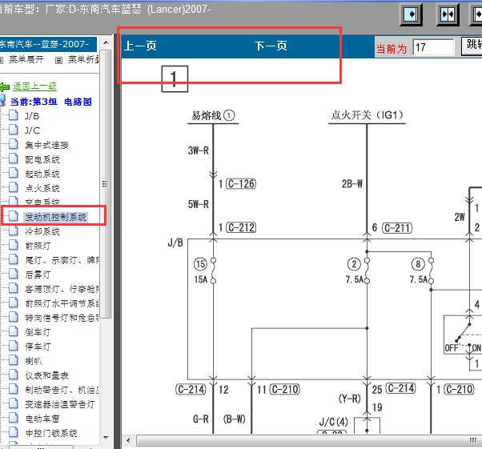Click the diagram horizontal scrollbar thumb
This screenshot has width=482, height=449.
coord(309,440)
